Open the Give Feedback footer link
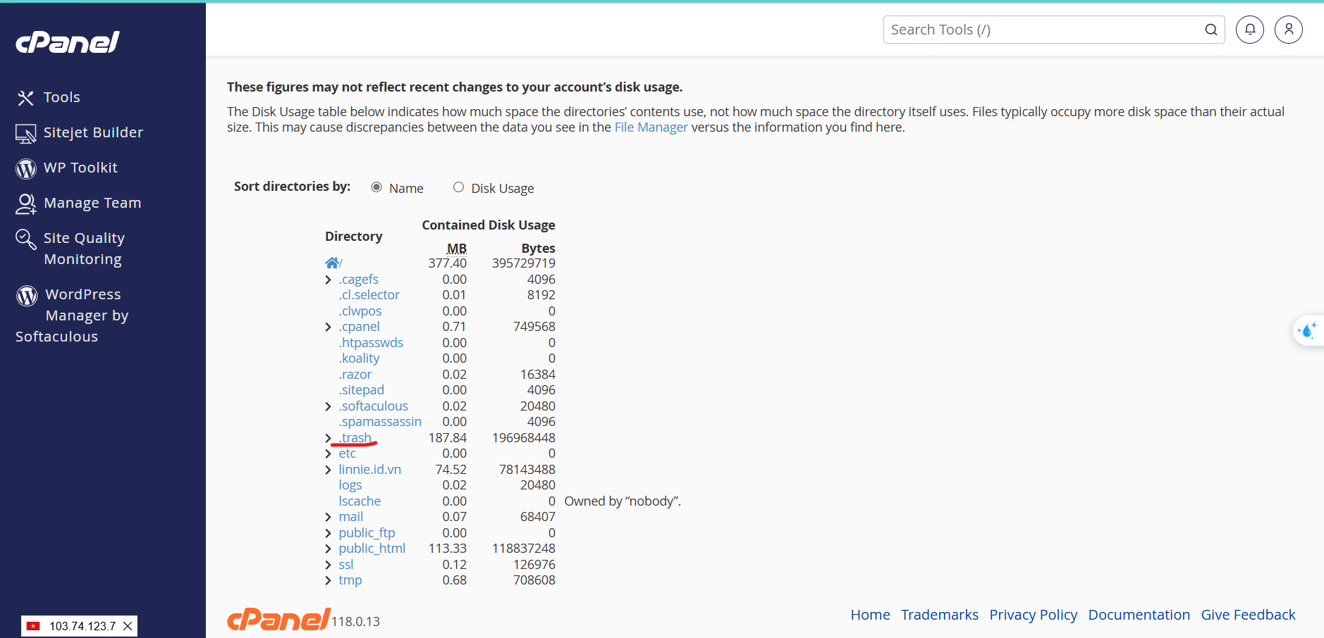The width and height of the screenshot is (1324, 638). pos(1248,615)
